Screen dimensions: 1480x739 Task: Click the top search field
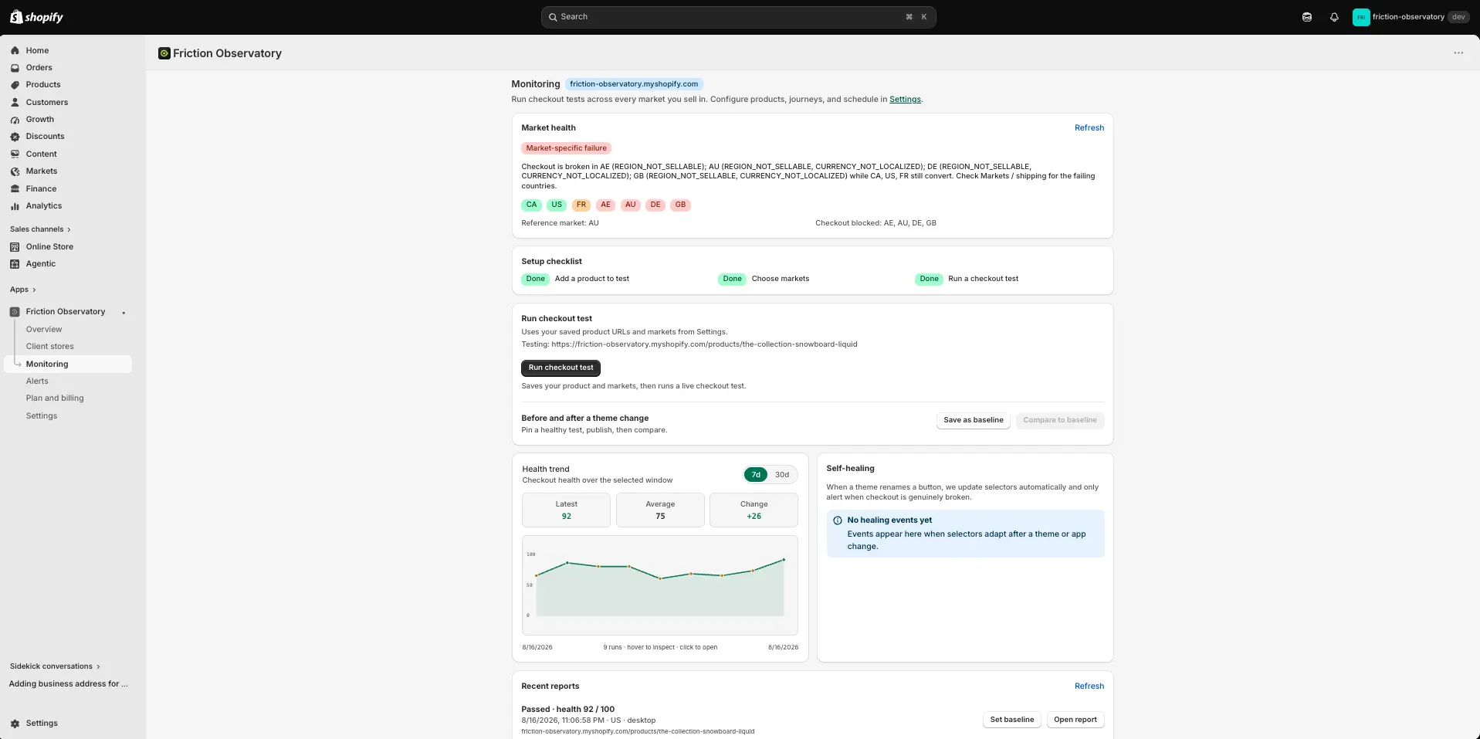coord(738,17)
